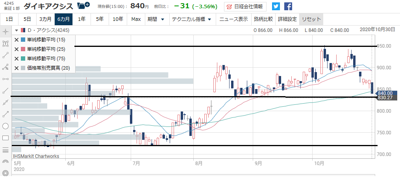The width and height of the screenshot is (400, 182).
Task: Click the gray swatch for 価格帯別売買高
Action: (23, 68)
